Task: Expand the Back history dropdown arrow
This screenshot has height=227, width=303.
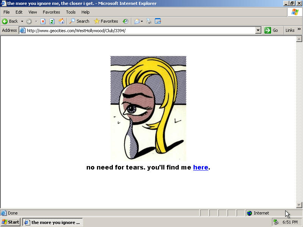Action: (22, 21)
